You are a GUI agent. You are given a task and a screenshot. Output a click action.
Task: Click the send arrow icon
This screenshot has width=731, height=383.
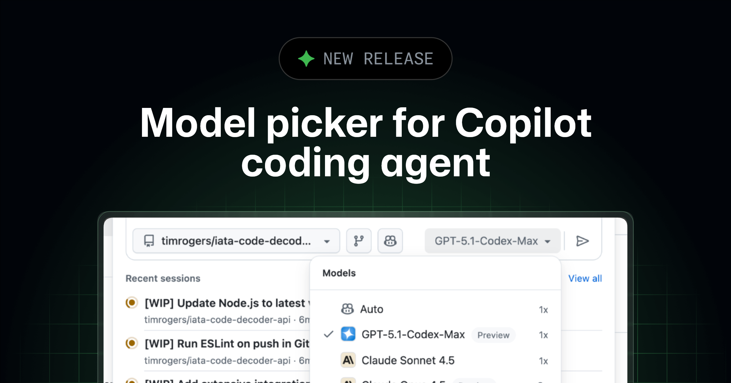click(x=582, y=241)
